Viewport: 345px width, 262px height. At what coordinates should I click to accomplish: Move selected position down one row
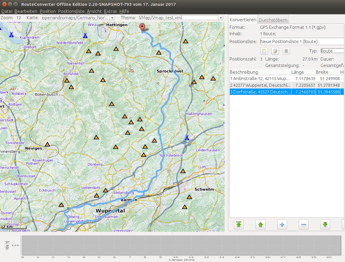325,224
